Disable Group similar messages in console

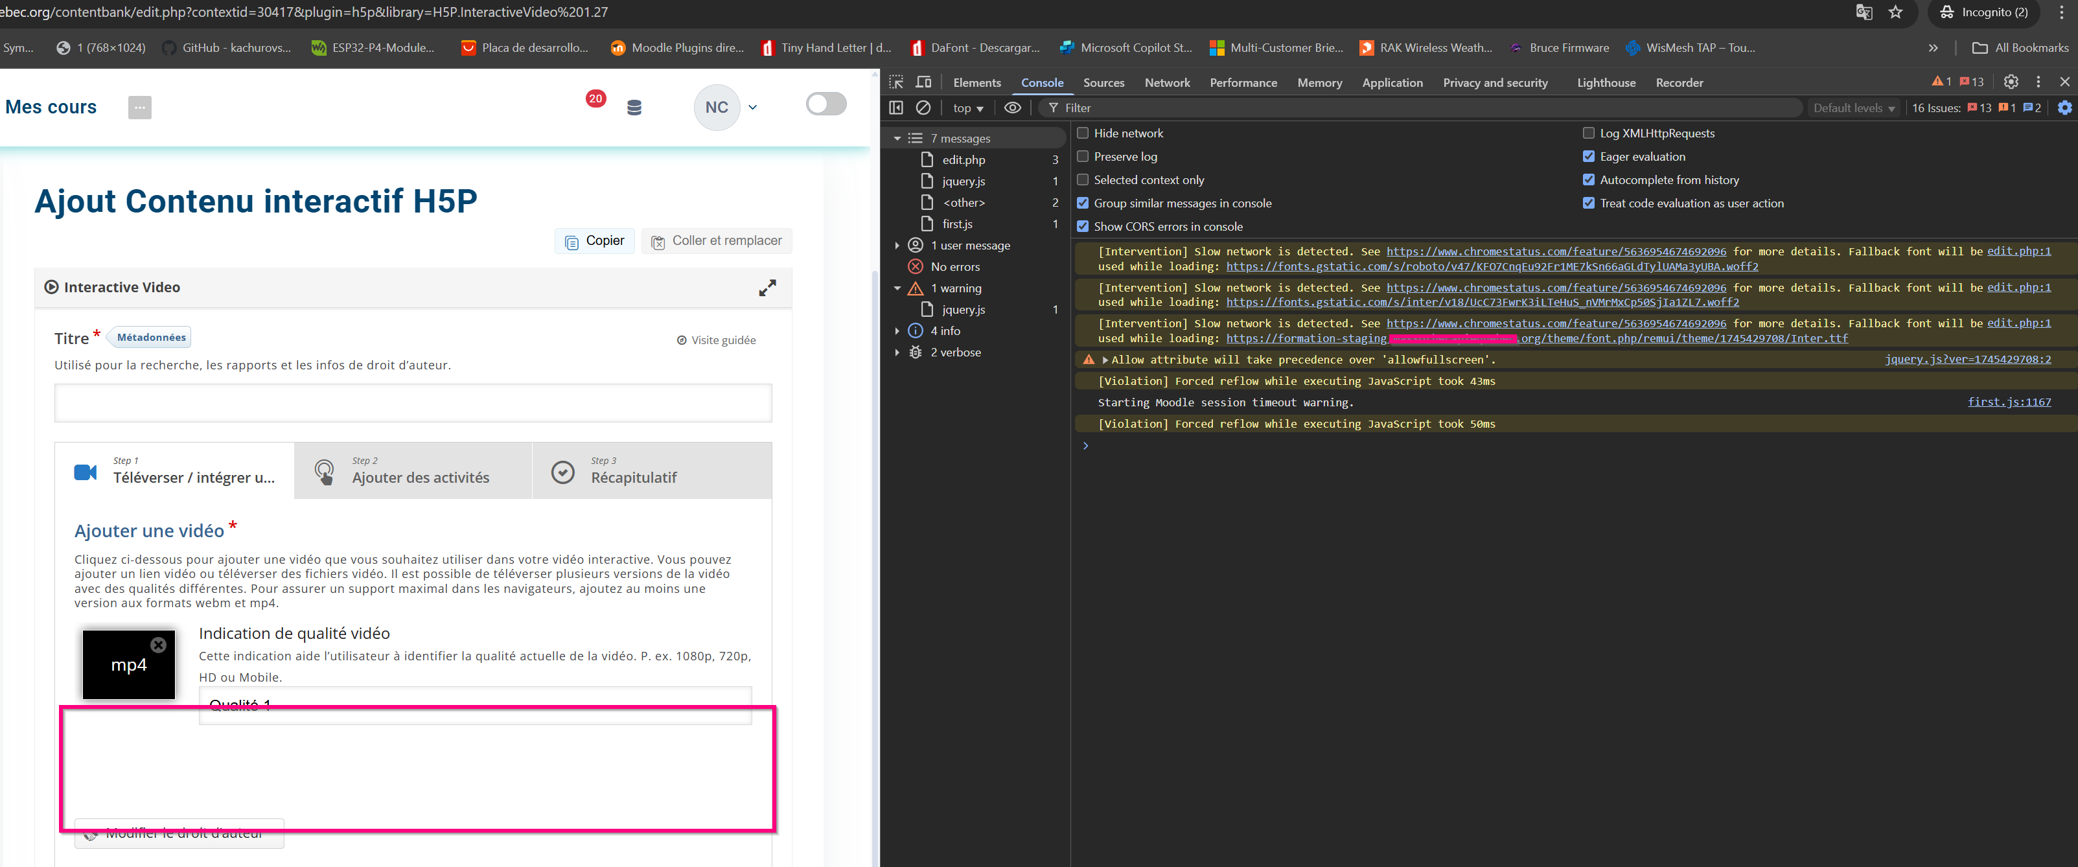point(1083,203)
